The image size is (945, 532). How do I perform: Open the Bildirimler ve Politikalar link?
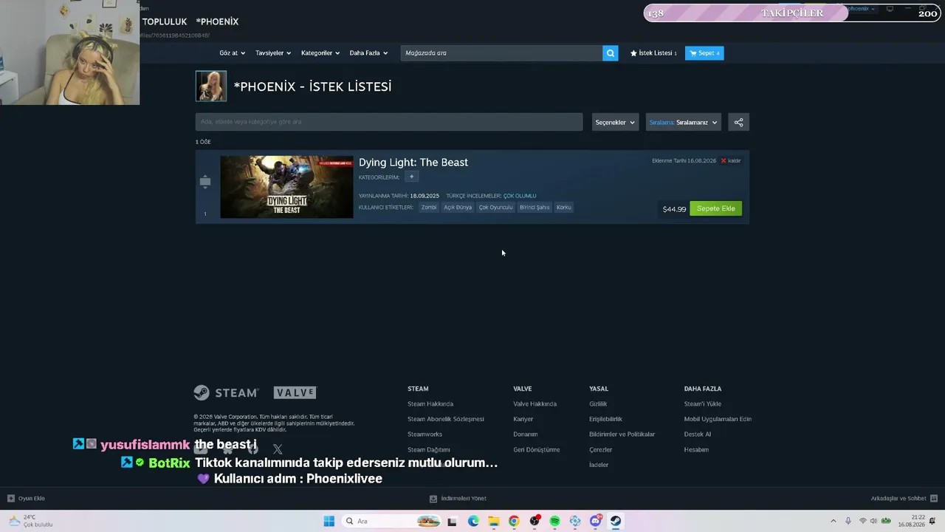tap(622, 434)
